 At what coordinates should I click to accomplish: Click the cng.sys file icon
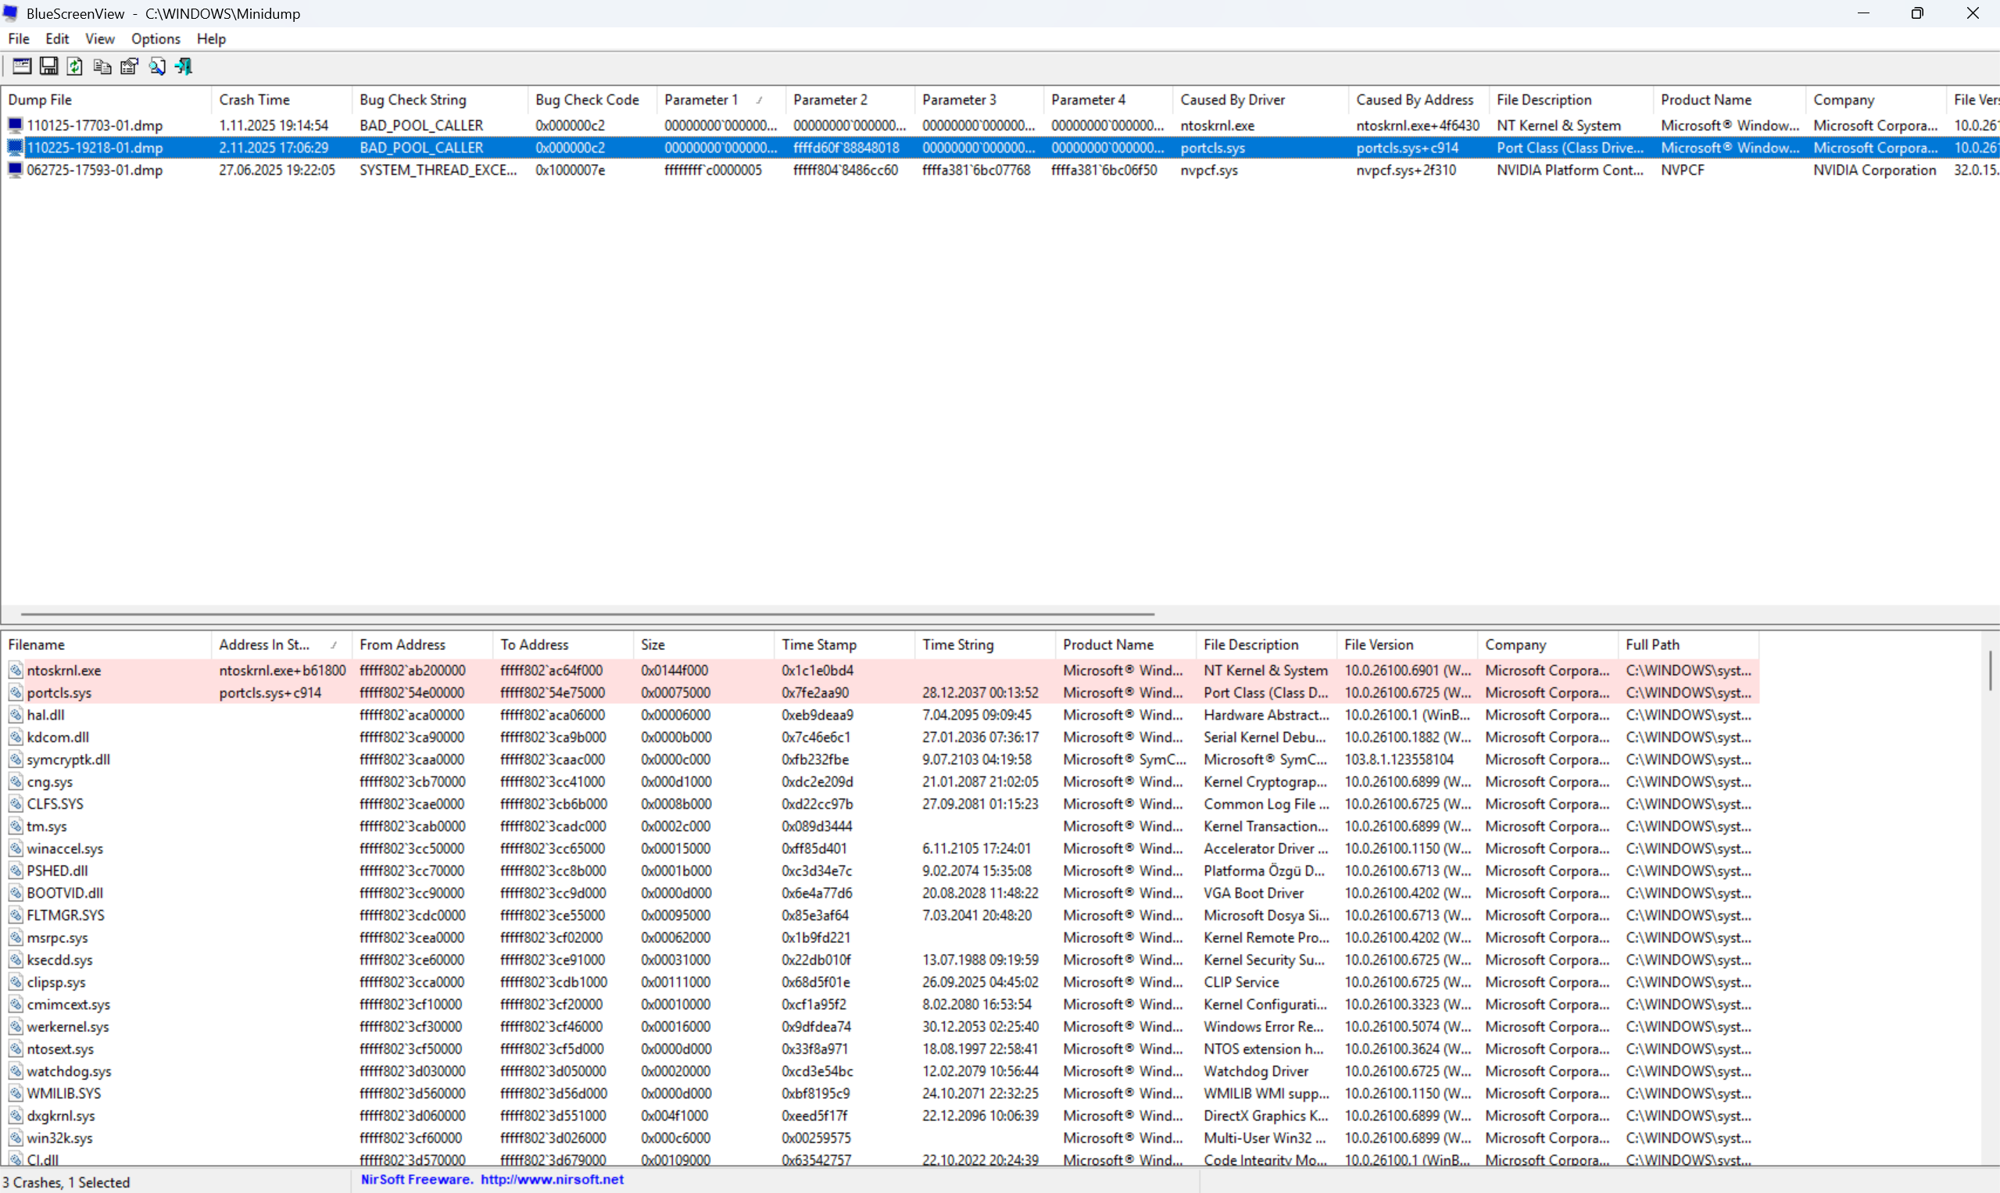16,782
